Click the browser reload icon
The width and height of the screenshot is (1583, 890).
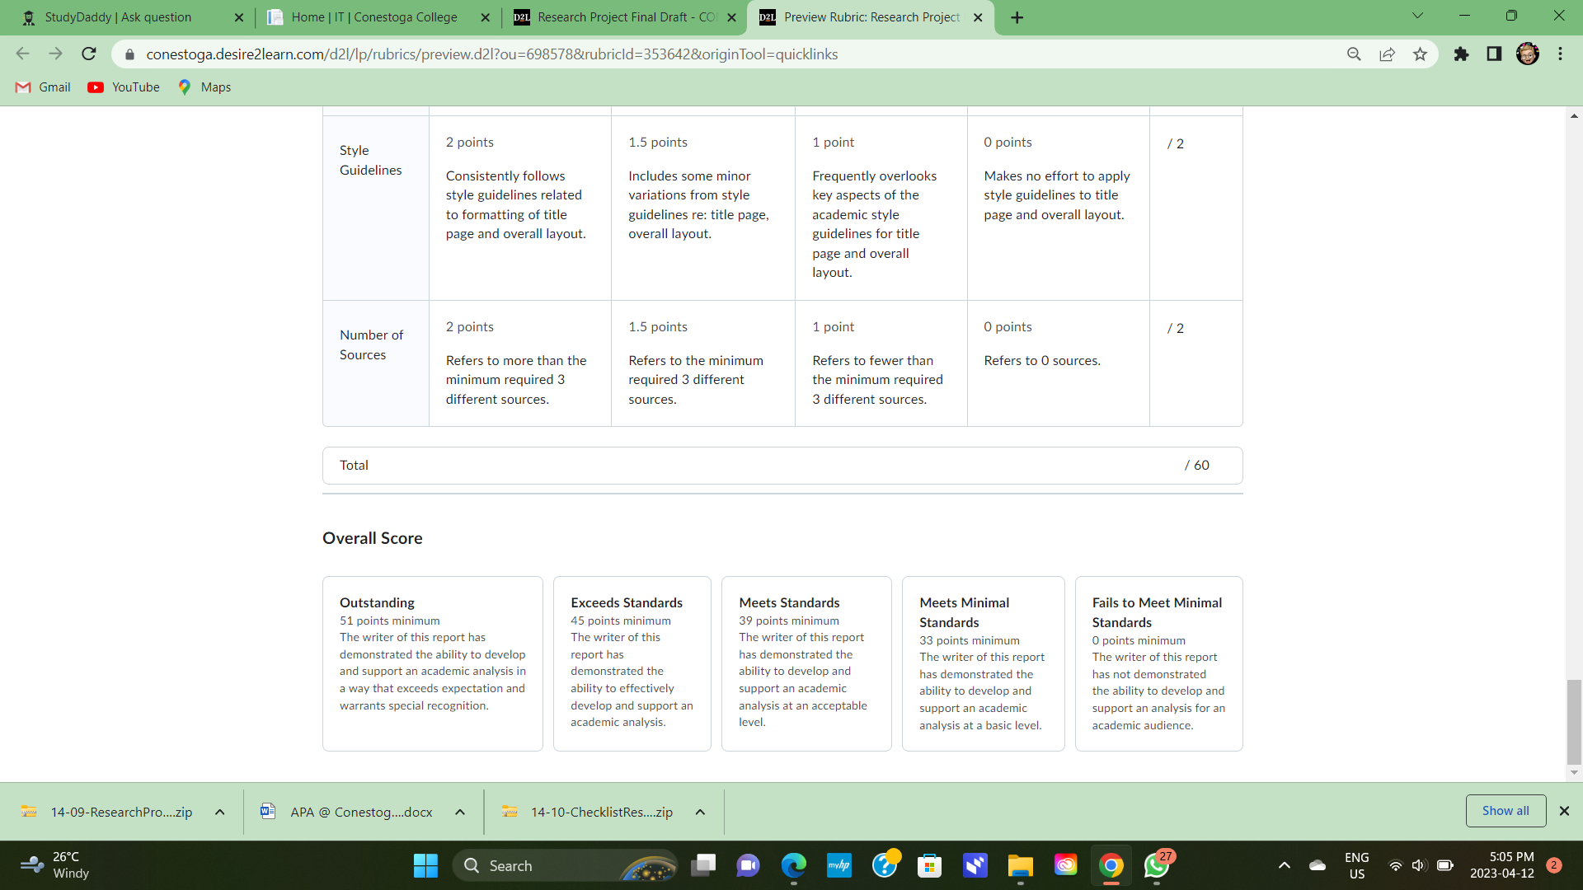[x=89, y=54]
